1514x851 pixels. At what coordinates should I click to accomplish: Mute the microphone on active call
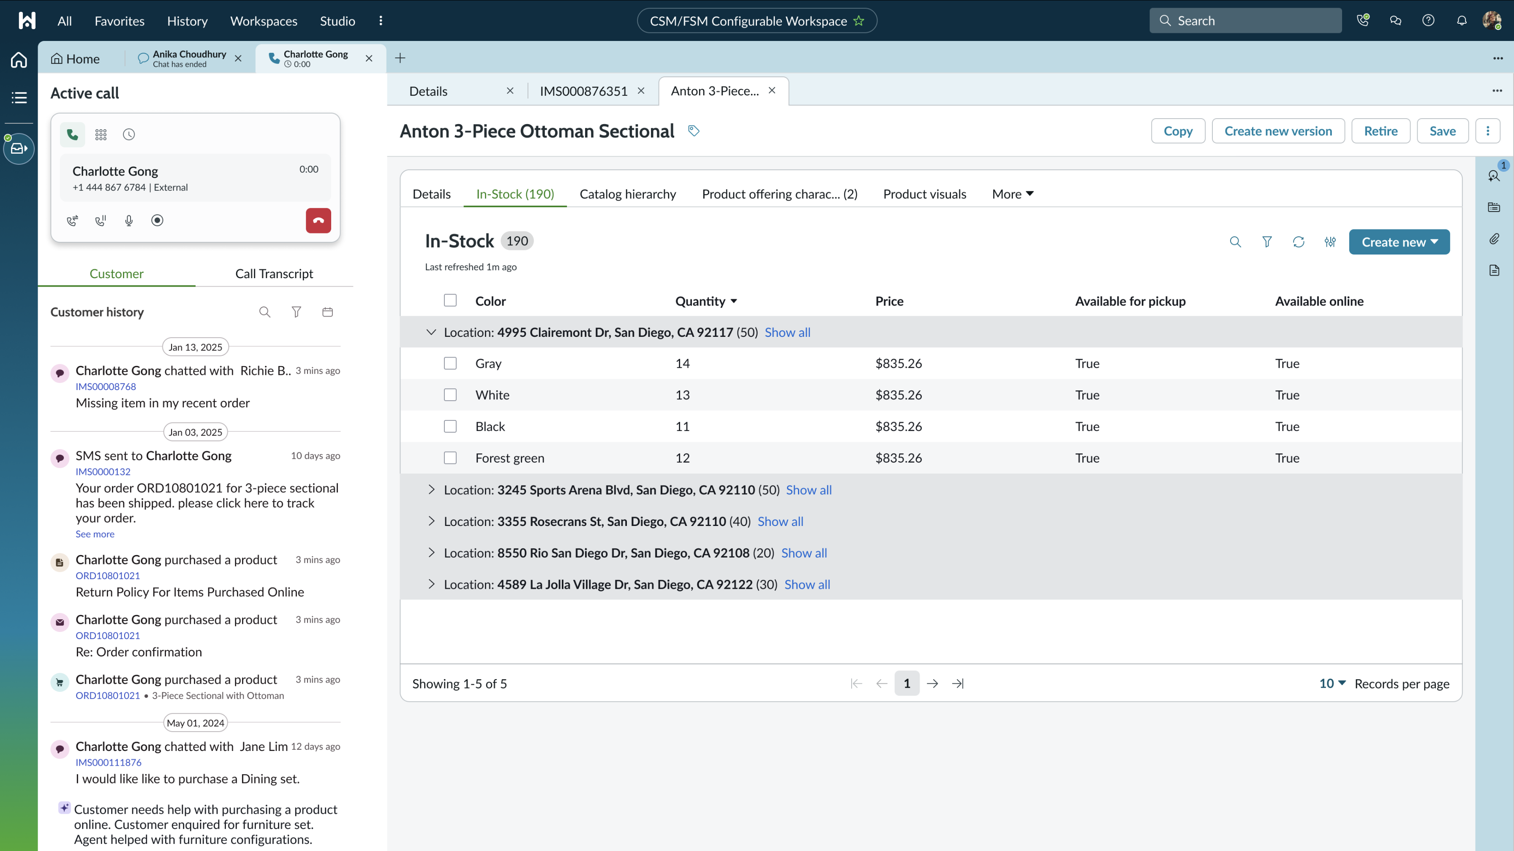(x=129, y=220)
